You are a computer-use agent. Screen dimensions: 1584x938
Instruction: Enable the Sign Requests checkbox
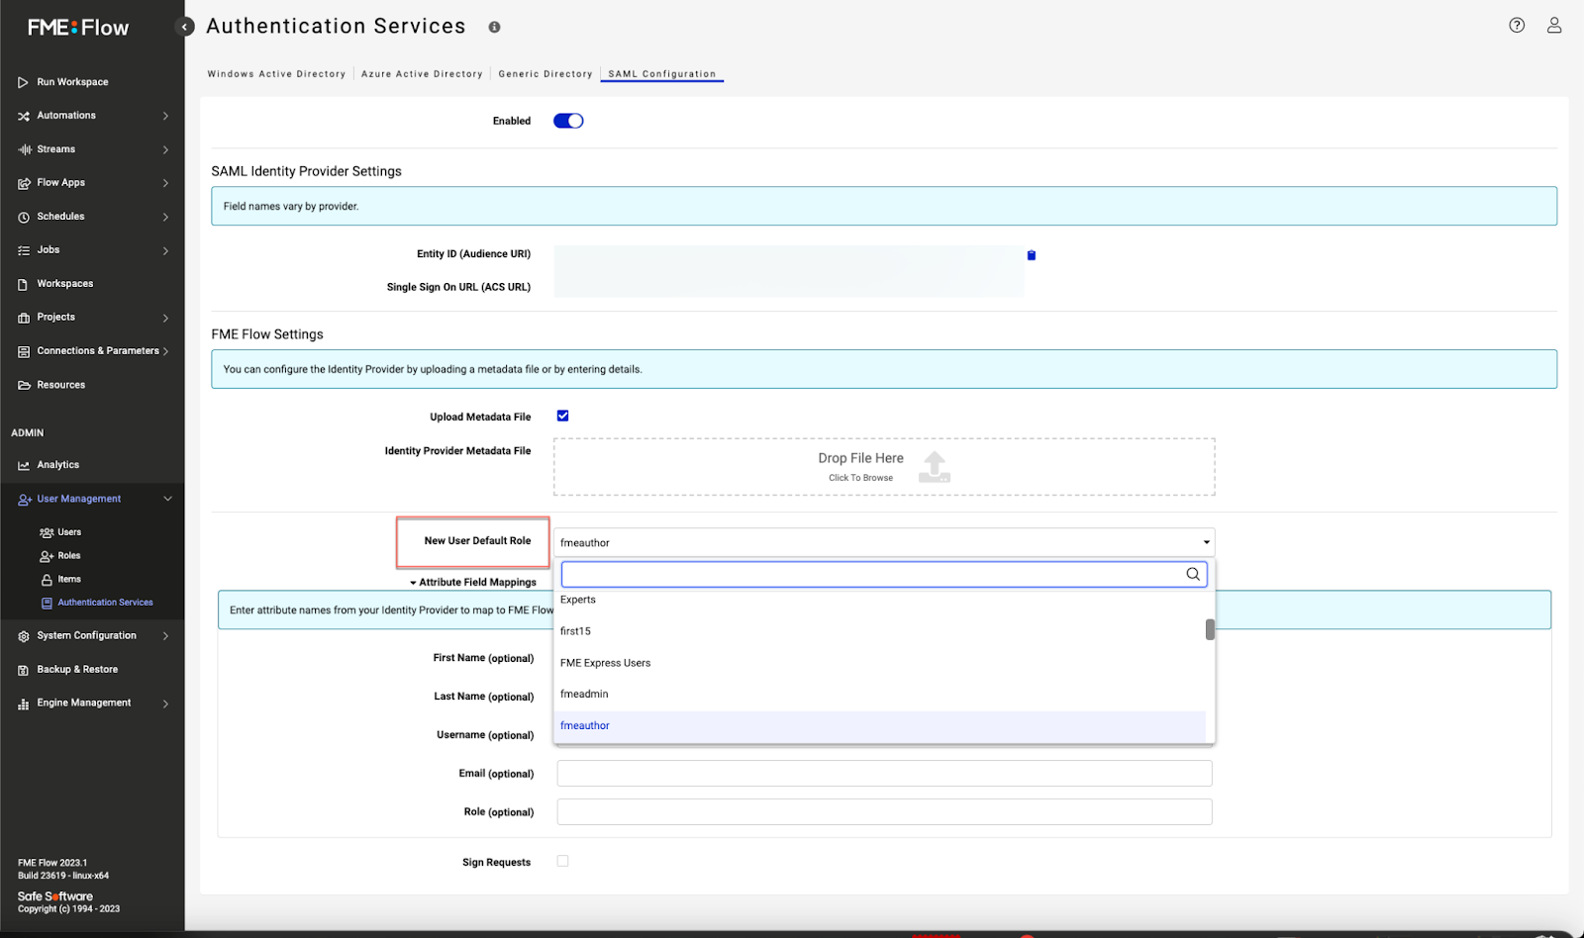click(x=562, y=861)
